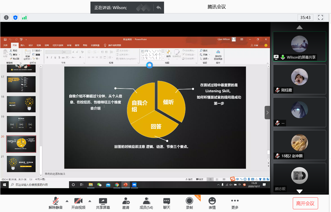Expand video options arrow beside 开启视频
The width and height of the screenshot is (331, 212).
point(90,201)
